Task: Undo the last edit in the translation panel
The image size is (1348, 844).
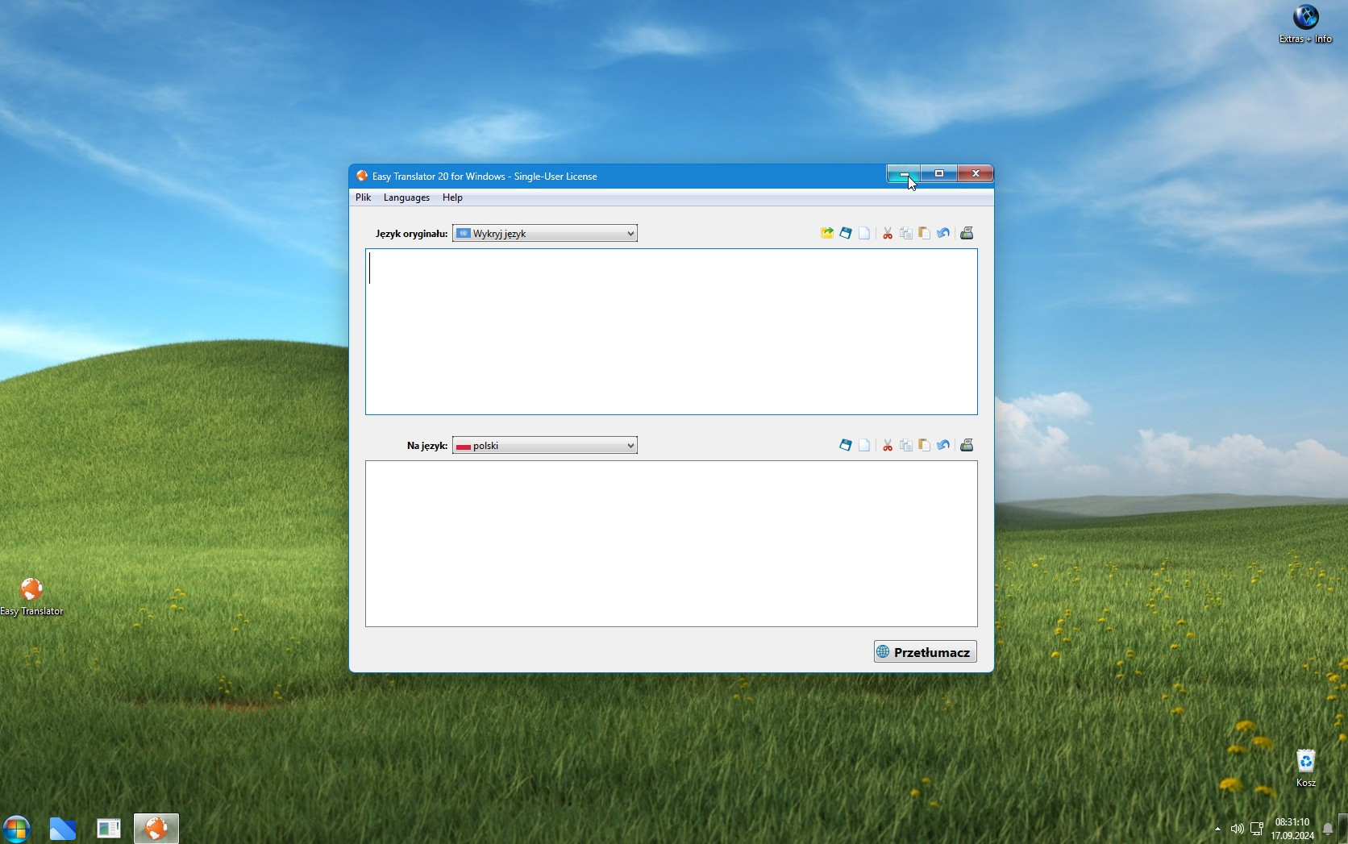Action: coord(943,446)
